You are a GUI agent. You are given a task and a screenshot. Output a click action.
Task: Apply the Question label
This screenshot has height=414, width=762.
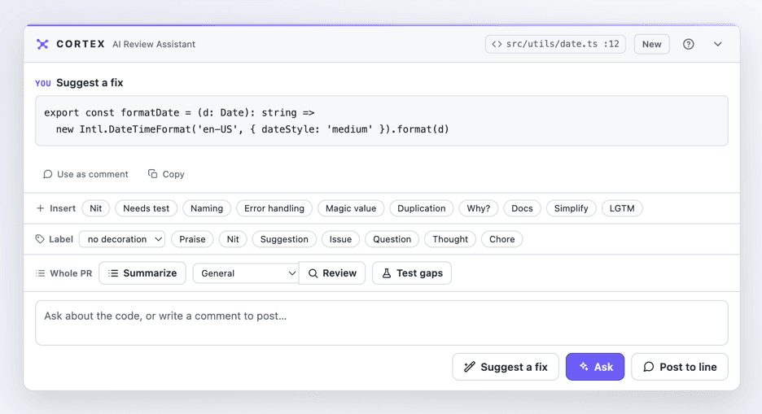coord(392,239)
